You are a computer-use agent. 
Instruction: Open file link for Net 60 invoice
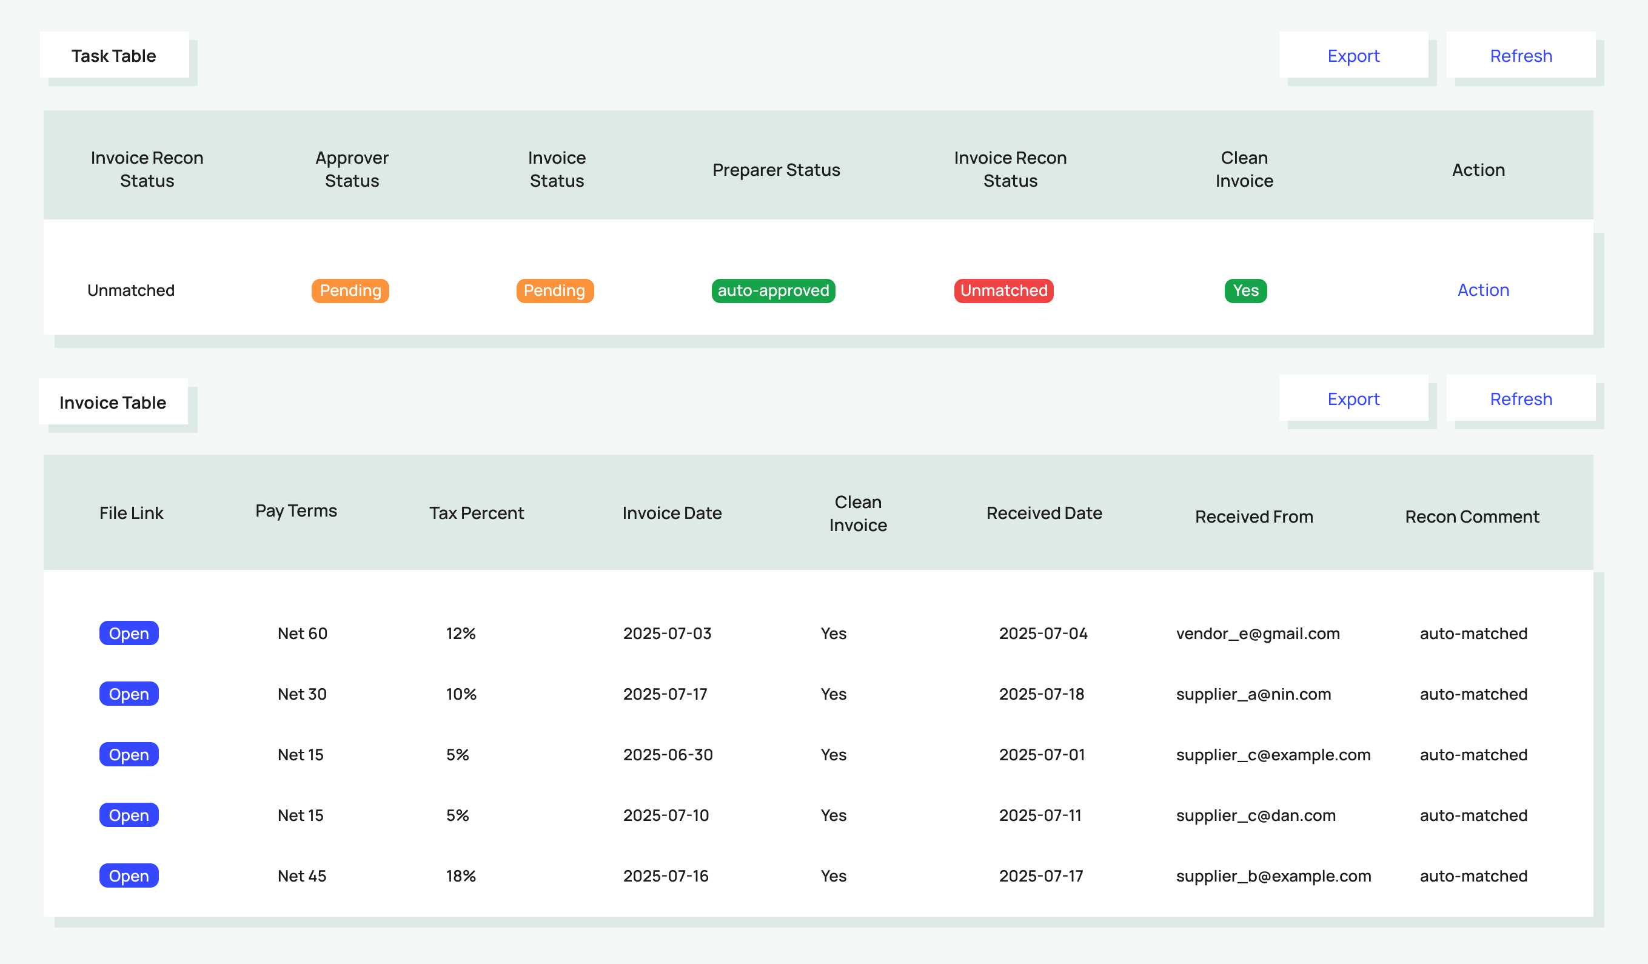[129, 633]
